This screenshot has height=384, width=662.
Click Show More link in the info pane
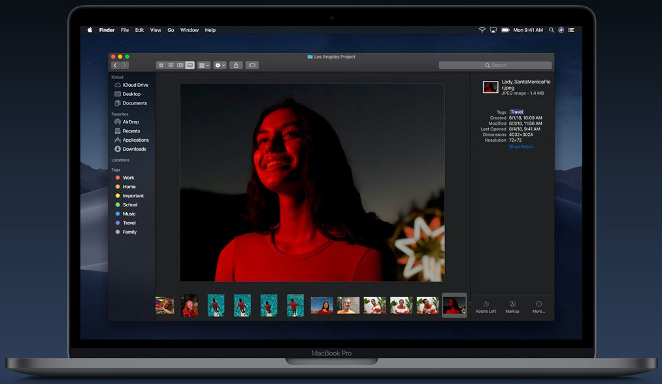click(521, 147)
